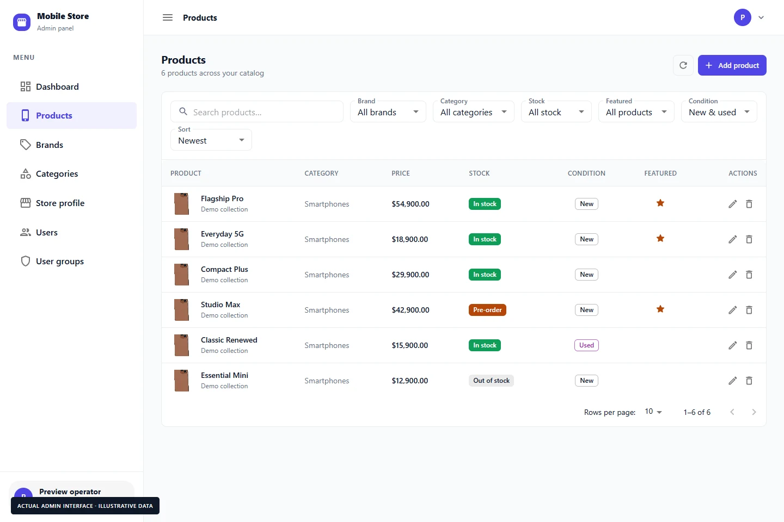784x522 pixels.
Task: Expand the user avatar account menu
Action: 749,17
